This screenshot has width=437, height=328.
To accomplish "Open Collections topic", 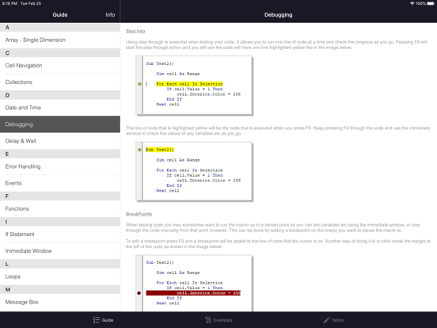I will pyautogui.click(x=60, y=82).
